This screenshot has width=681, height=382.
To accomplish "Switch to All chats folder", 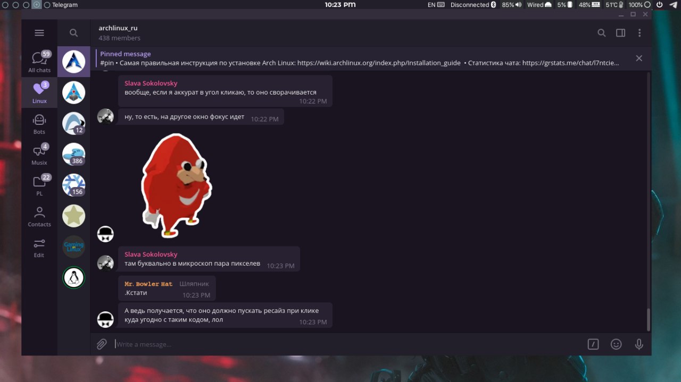I will click(39, 62).
